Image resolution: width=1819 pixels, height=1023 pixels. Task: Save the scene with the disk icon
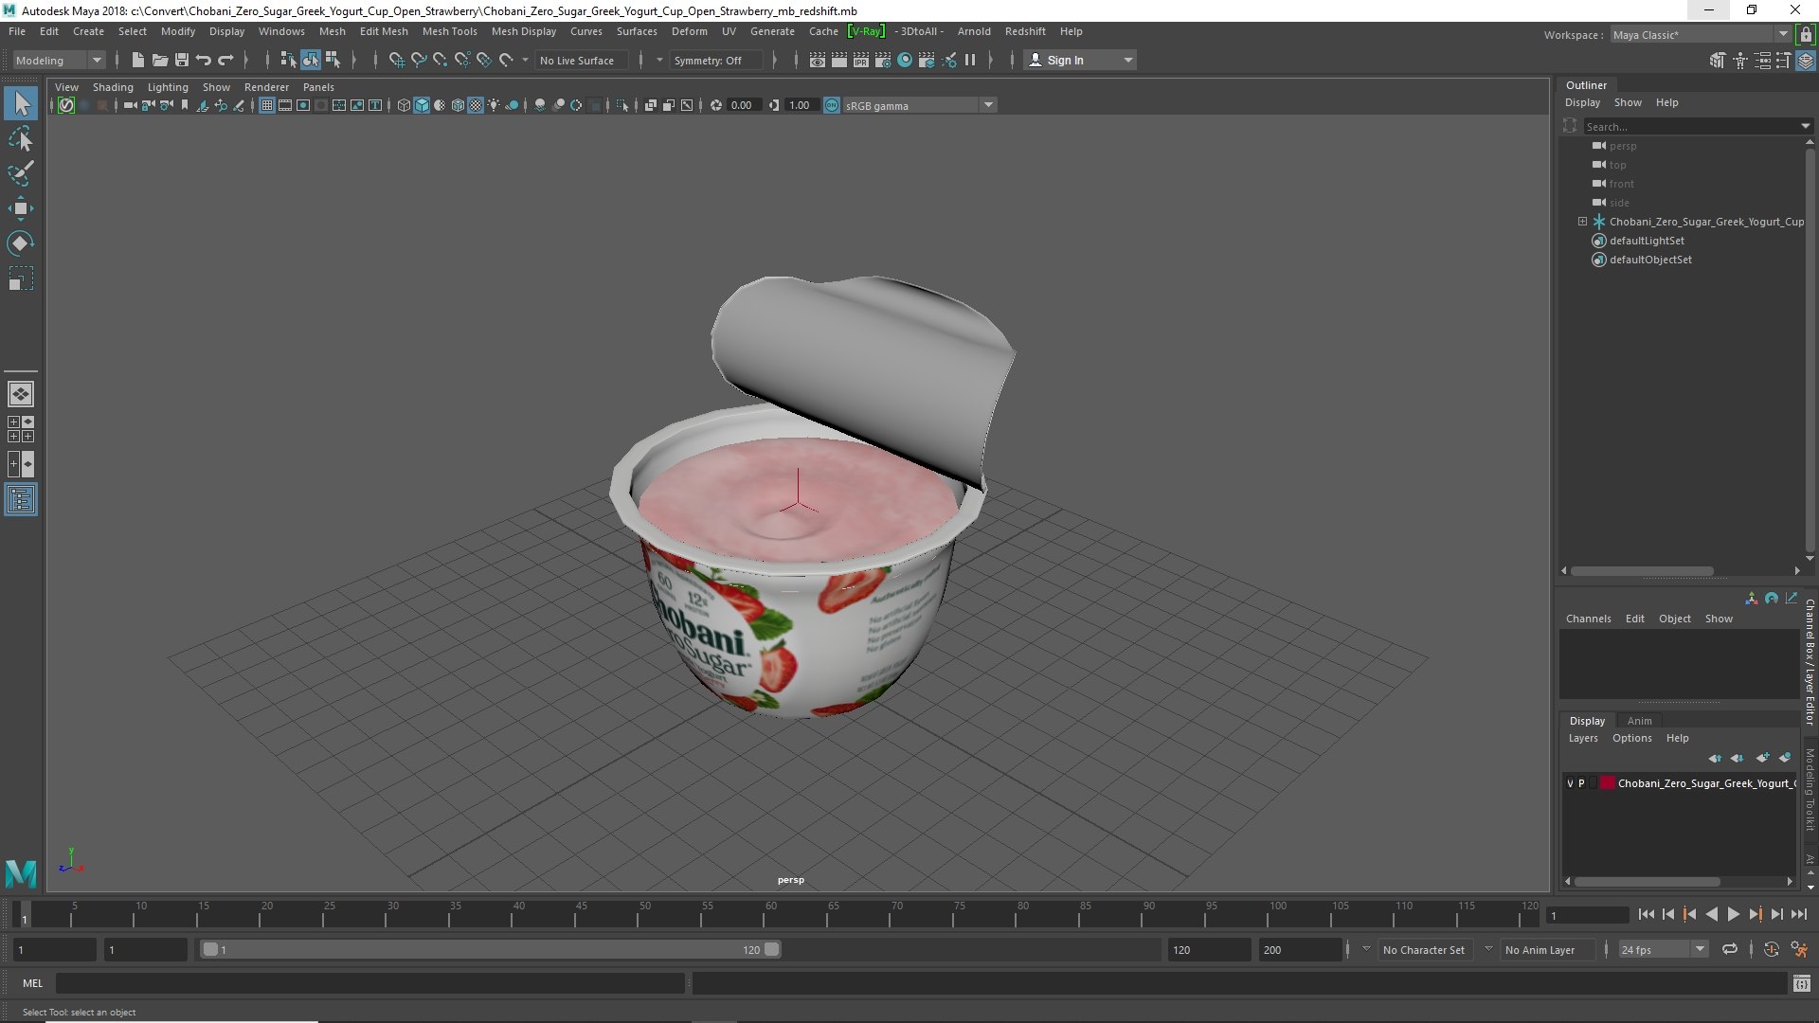(x=182, y=60)
